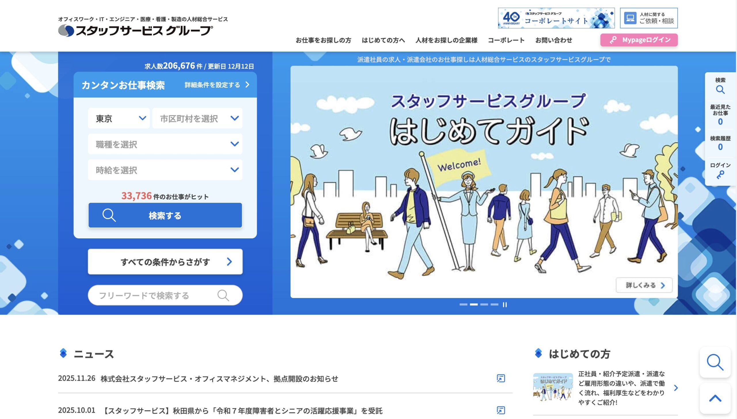Screen dimensions: 737x419
Task: Pause the banner carousel with the pause button
Action: coord(504,305)
